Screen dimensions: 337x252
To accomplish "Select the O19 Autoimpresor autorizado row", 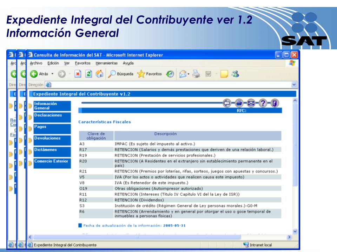I will tap(180, 189).
